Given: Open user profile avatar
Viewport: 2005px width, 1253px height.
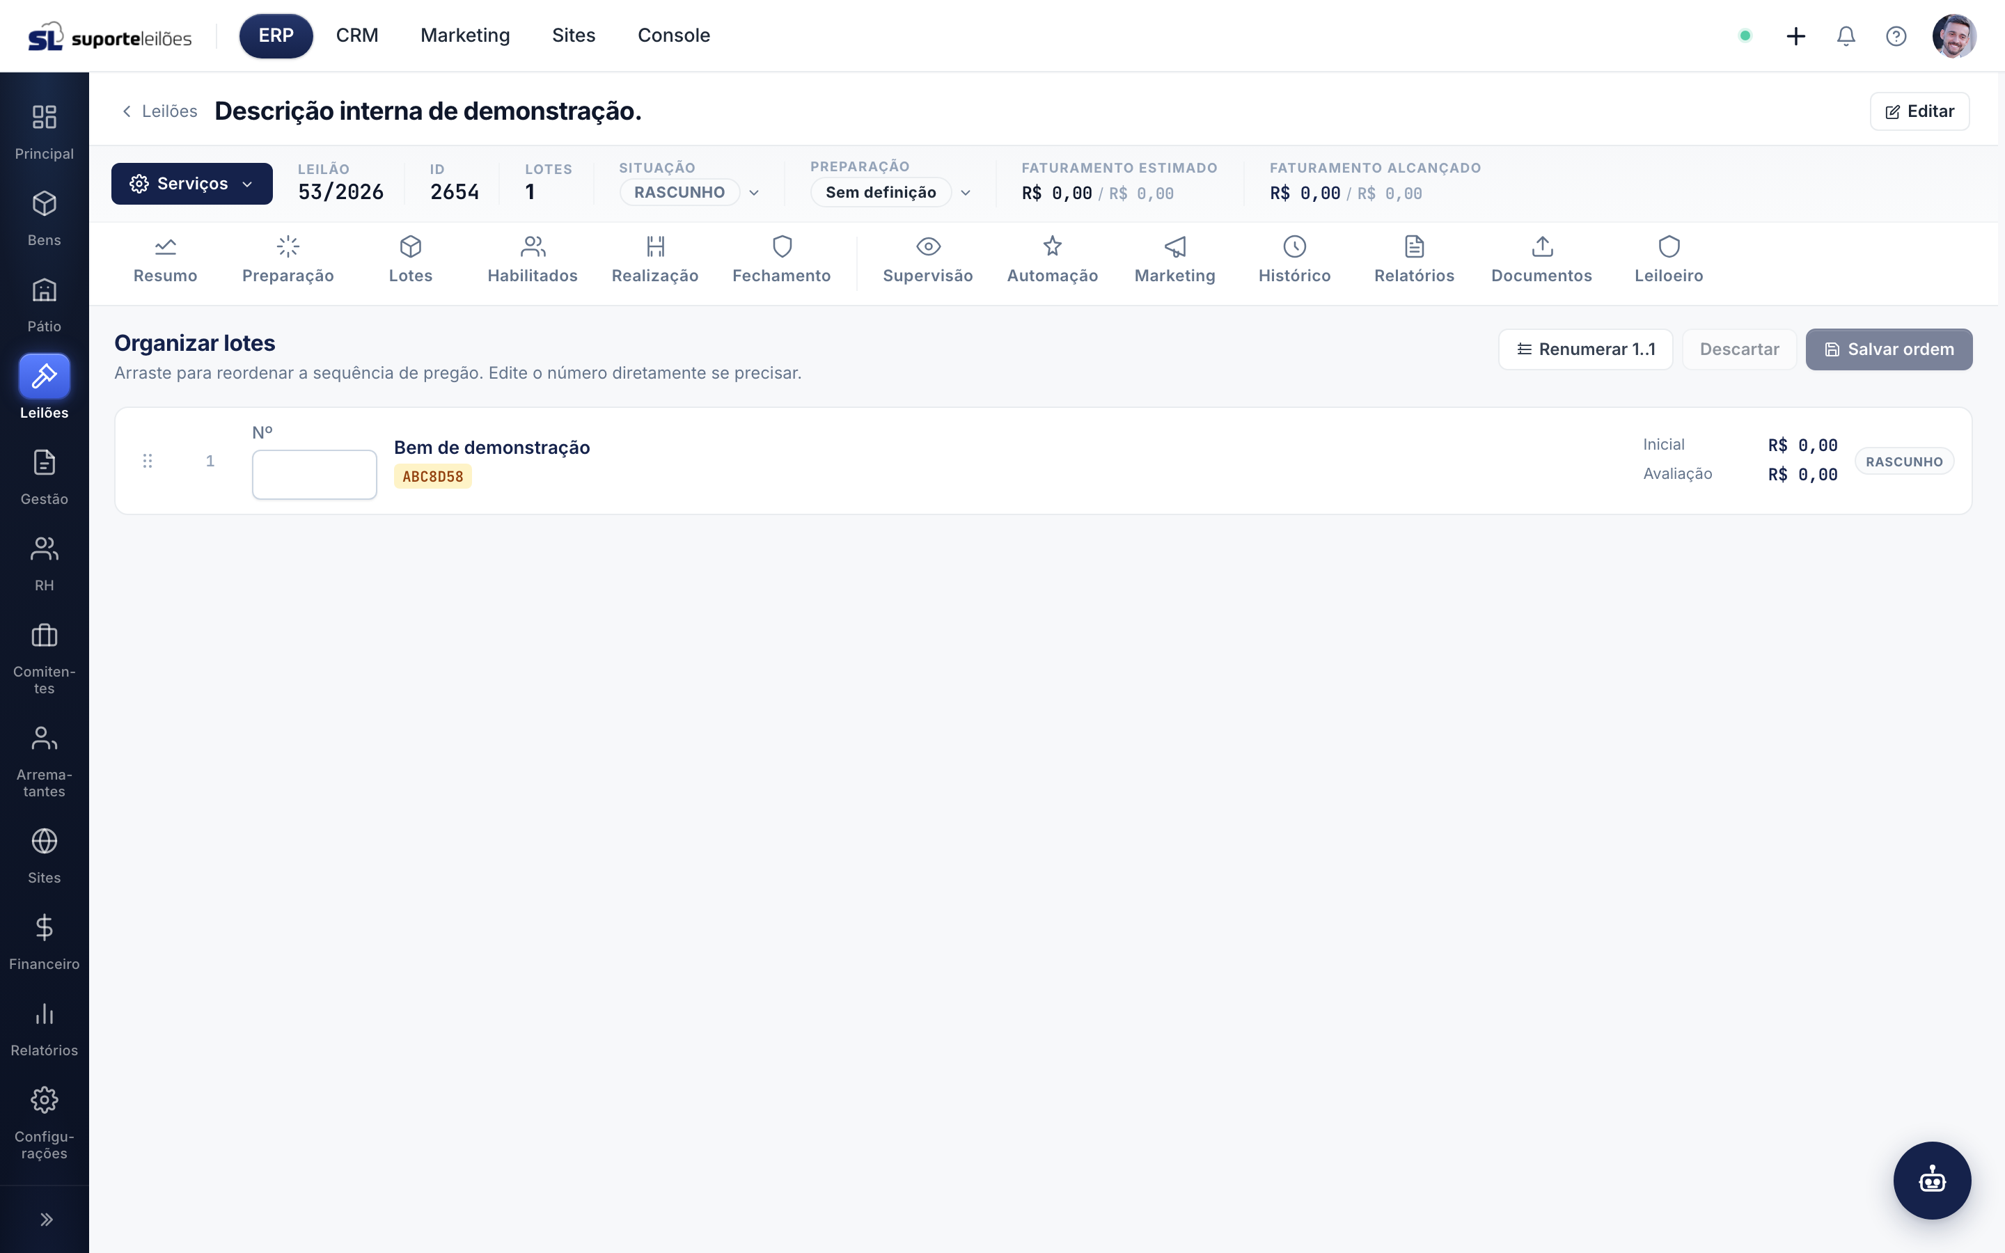Looking at the screenshot, I should click(1953, 36).
